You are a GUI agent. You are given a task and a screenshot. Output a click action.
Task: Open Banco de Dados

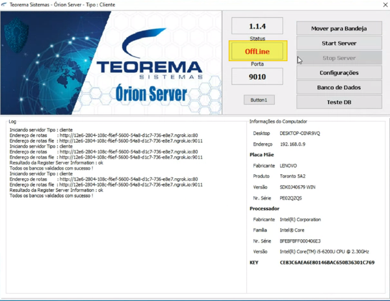click(339, 87)
